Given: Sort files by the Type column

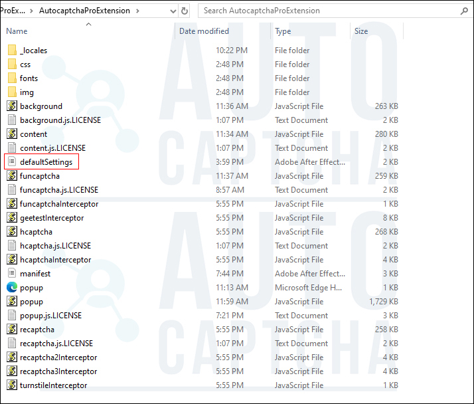Looking at the screenshot, I should point(283,31).
